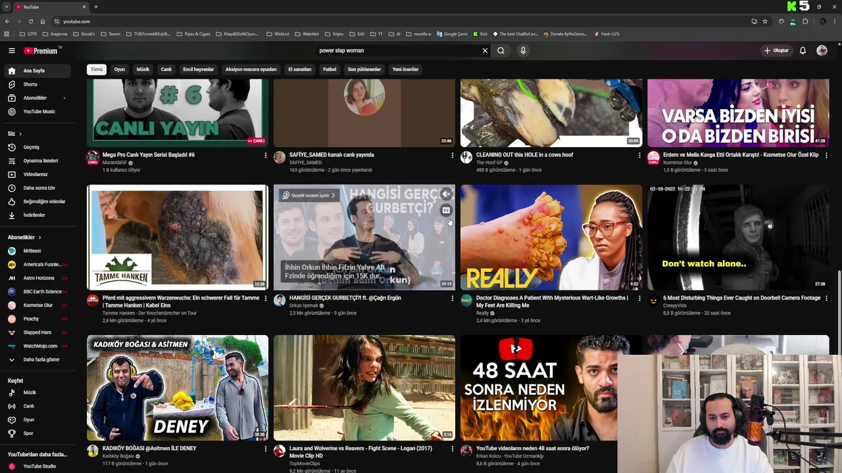The width and height of the screenshot is (842, 473).
Task: Open options for 6 Most Disturbing Things video
Action: (826, 298)
